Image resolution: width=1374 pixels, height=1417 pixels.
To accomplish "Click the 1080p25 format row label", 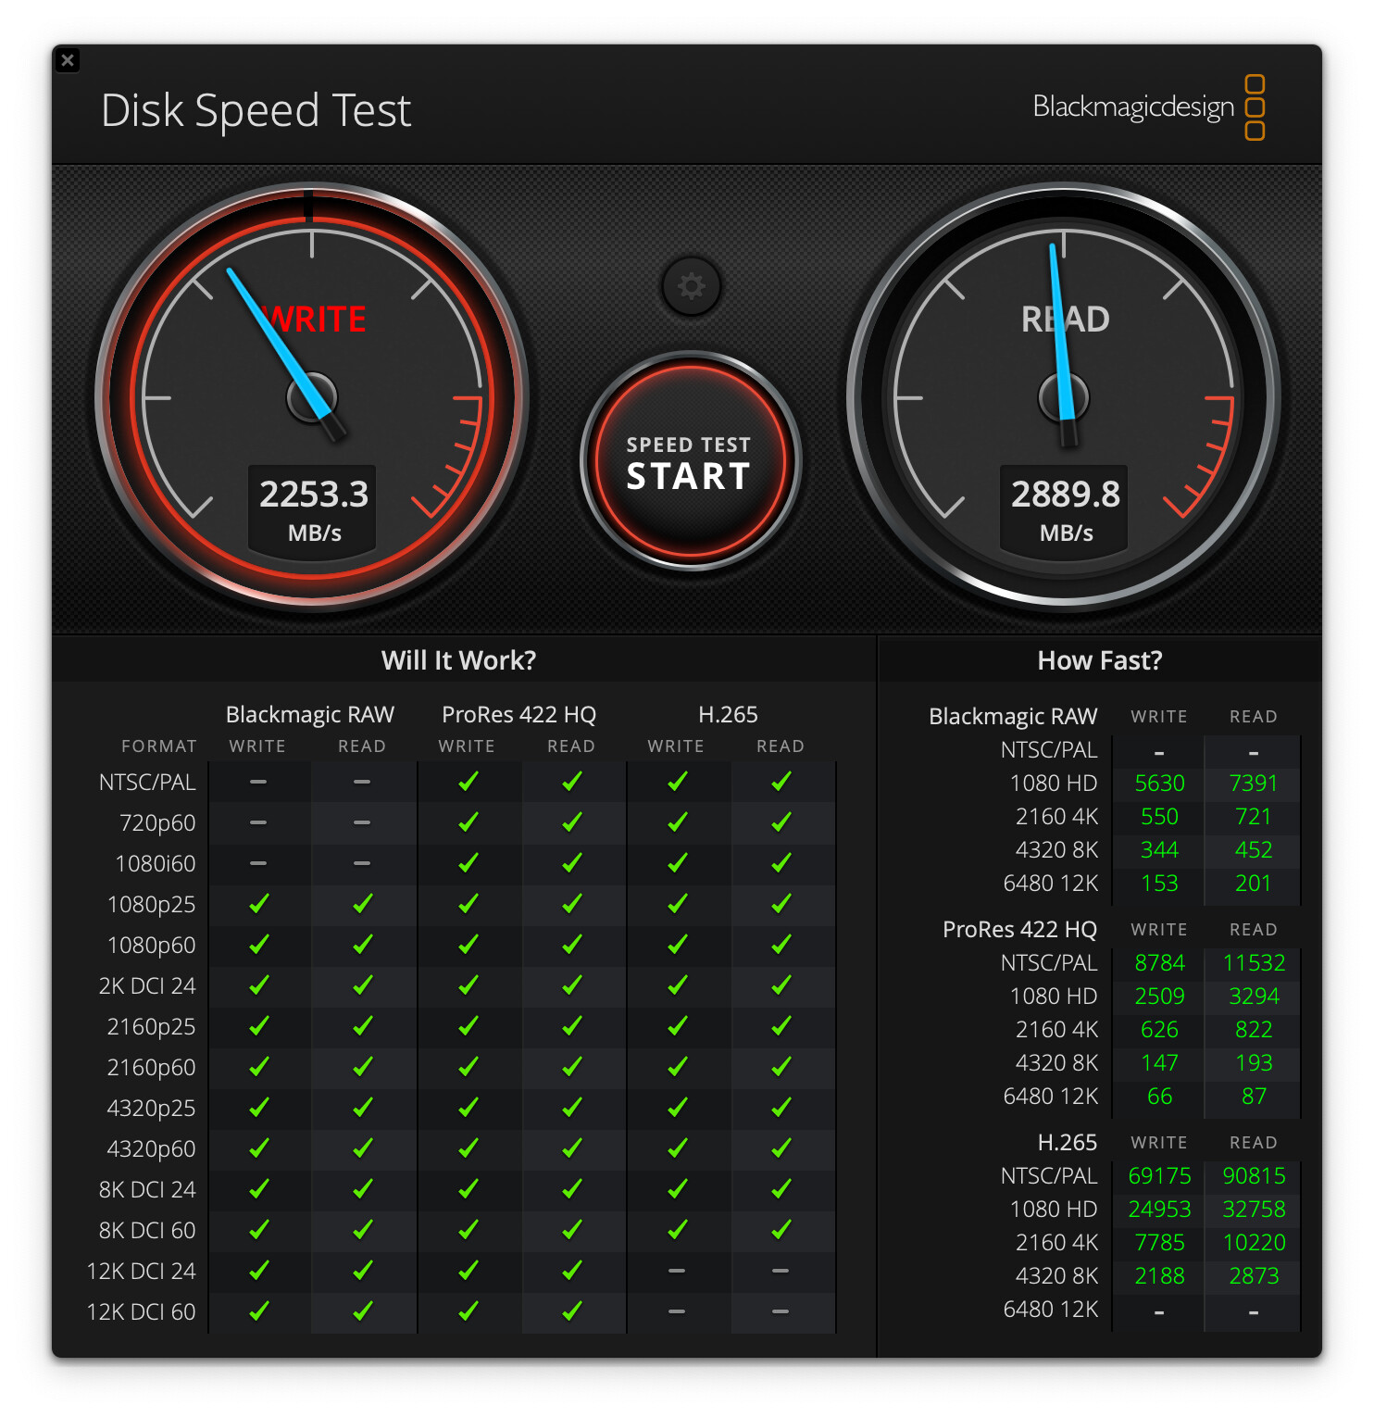I will [152, 905].
